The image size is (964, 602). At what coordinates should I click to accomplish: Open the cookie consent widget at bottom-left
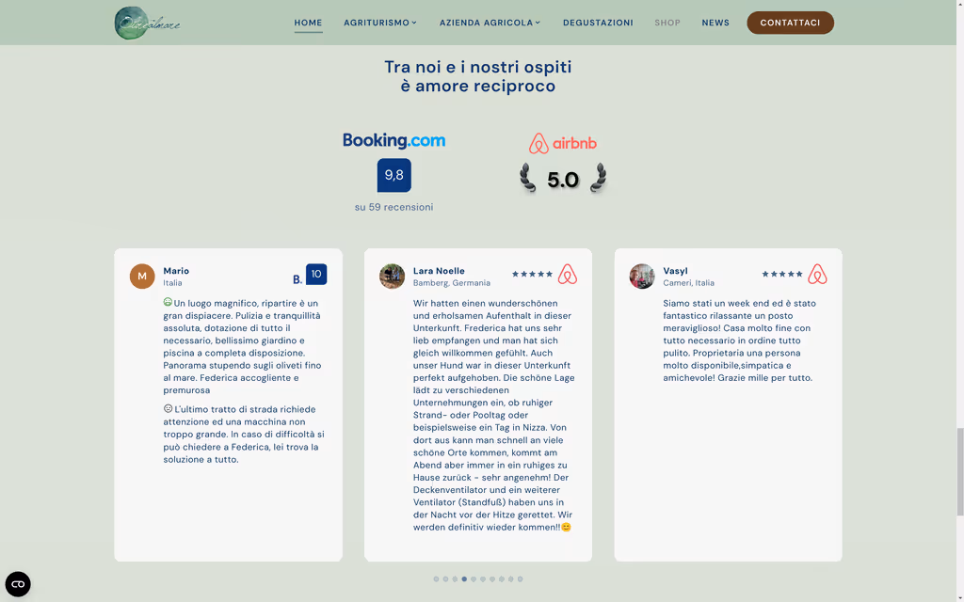click(19, 583)
